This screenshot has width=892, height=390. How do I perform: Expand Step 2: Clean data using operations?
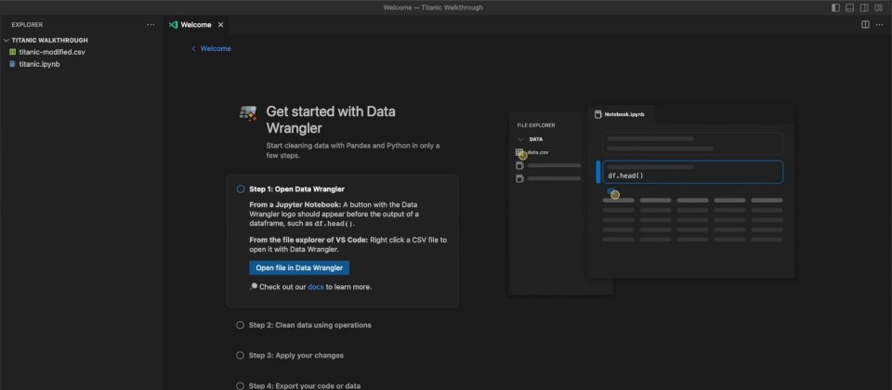310,325
